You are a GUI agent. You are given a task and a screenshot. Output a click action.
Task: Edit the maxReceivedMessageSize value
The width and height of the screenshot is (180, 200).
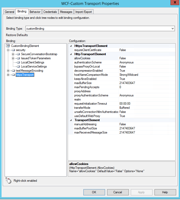(x=147, y=132)
